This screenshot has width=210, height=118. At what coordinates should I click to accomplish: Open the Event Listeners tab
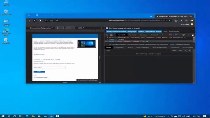coord(142,48)
